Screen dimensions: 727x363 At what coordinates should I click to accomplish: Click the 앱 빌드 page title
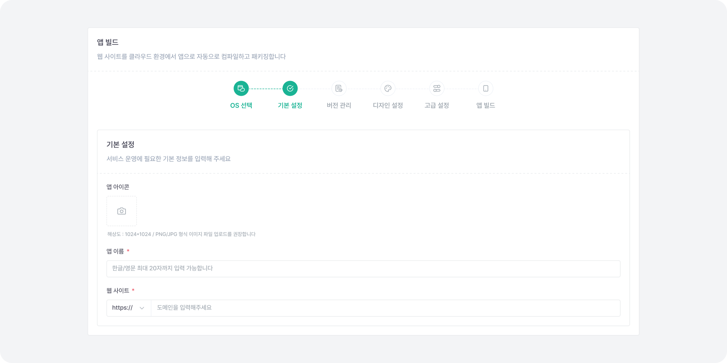(108, 42)
